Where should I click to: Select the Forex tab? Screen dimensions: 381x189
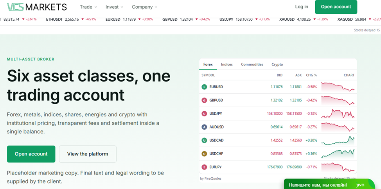[x=208, y=64]
